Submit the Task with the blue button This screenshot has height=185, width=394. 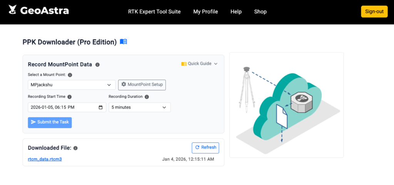tap(50, 122)
